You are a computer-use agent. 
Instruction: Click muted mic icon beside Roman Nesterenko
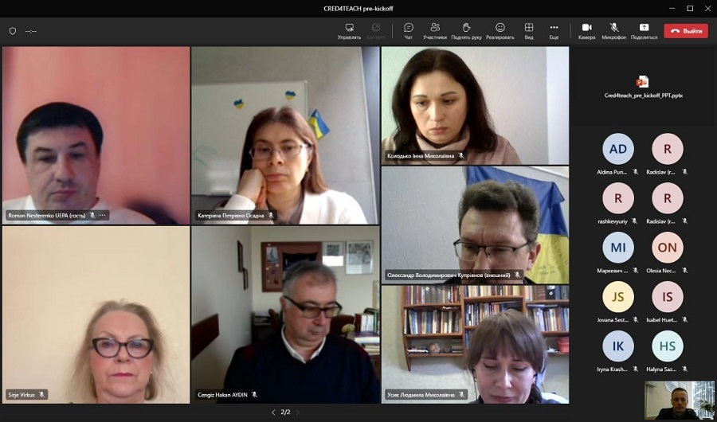(x=92, y=215)
